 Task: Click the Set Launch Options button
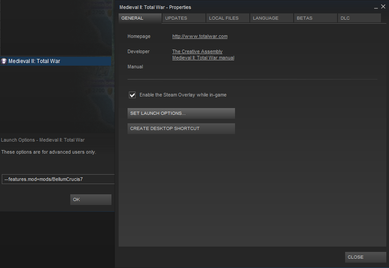click(181, 113)
